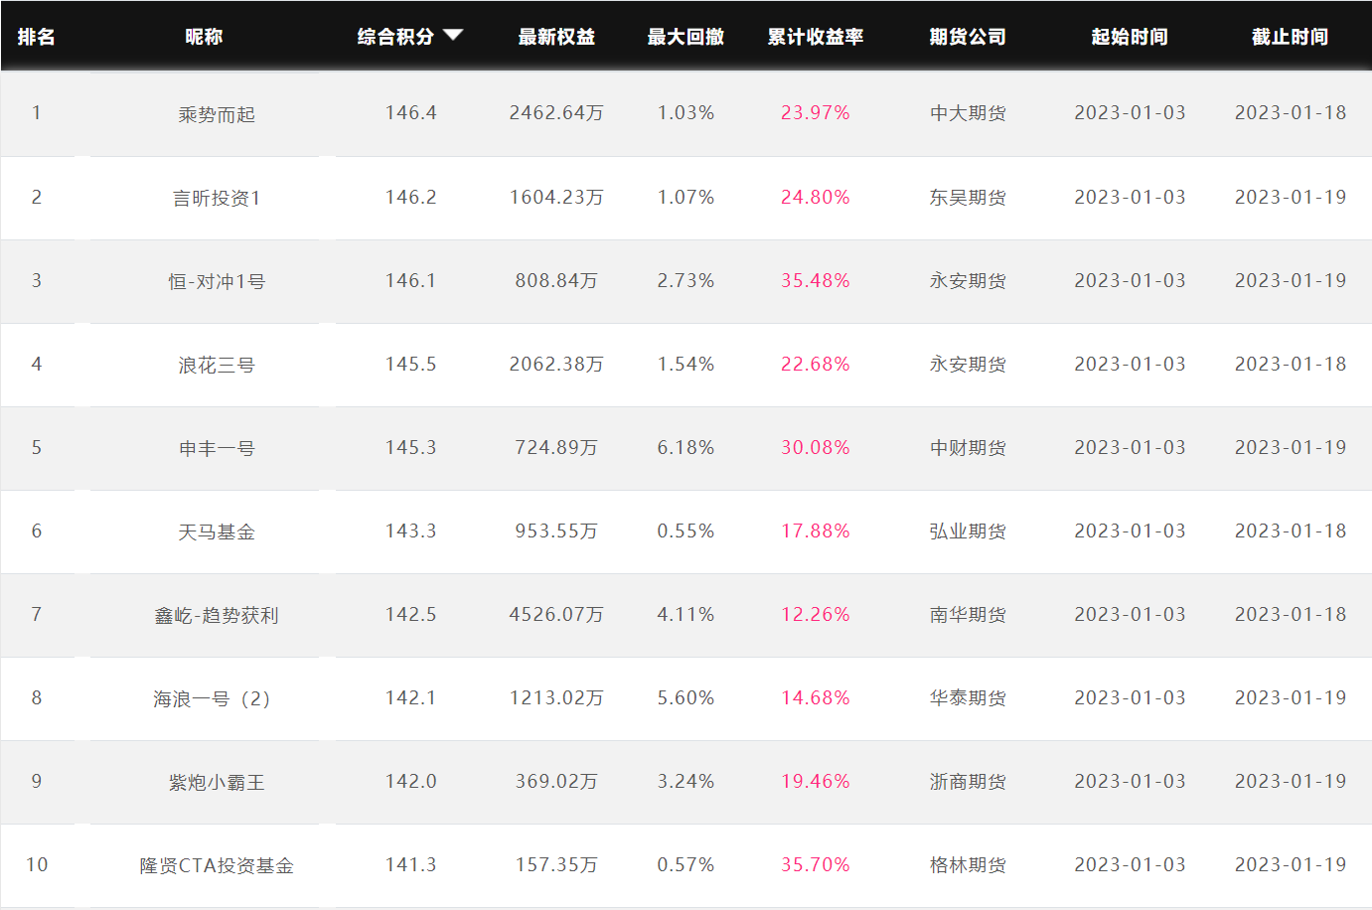The image size is (1372, 910).
Task: Select score 145.5 cell
Action: coord(410,364)
